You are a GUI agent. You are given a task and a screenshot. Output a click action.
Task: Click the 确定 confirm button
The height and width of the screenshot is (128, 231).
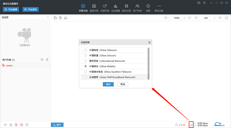click(108, 84)
